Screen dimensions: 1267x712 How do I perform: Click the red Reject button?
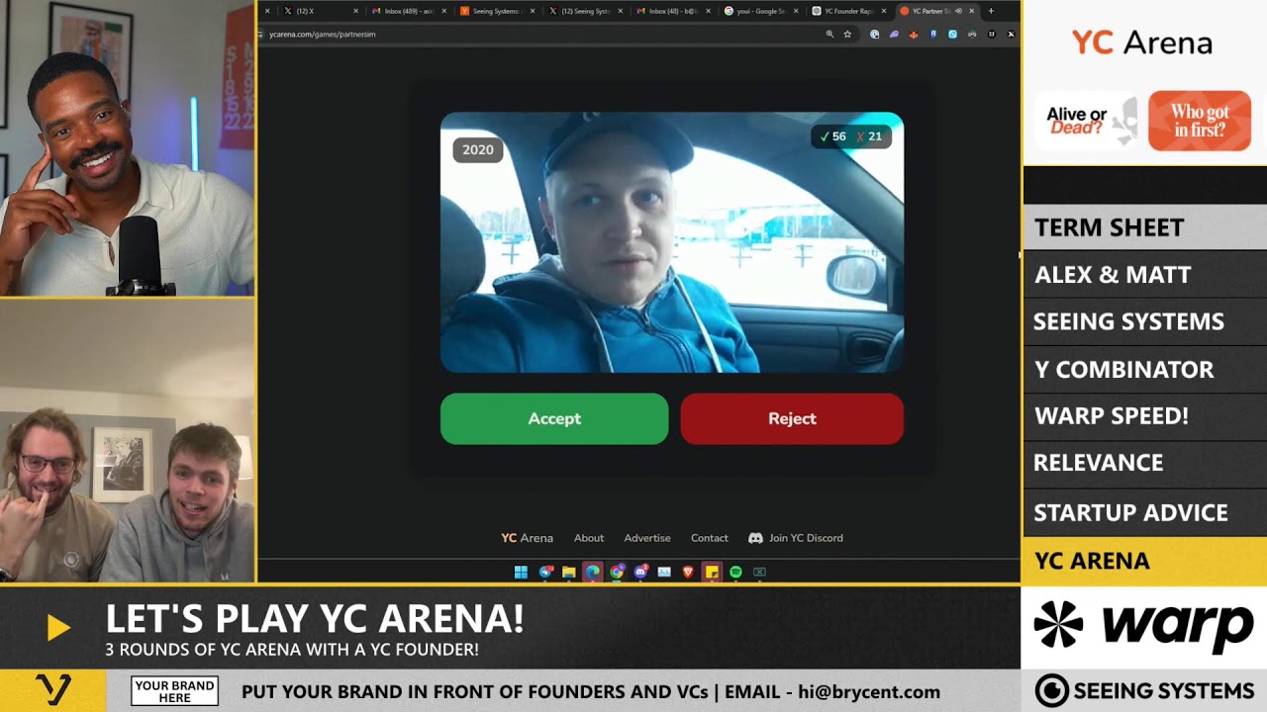pos(792,418)
